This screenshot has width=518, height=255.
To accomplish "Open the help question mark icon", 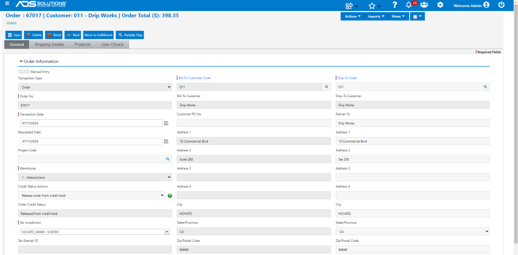I will click(395, 5).
